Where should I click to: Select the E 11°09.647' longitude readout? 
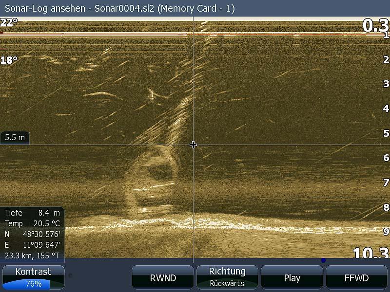[33, 245]
